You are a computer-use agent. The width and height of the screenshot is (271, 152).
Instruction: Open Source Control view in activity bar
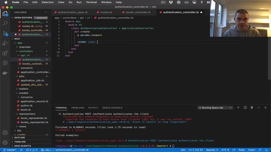(5, 33)
